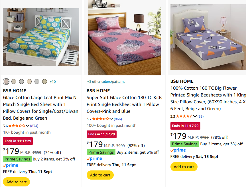The height and width of the screenshot is (187, 246).
Task: Select the first color swatch option
Action: [x=6, y=81]
